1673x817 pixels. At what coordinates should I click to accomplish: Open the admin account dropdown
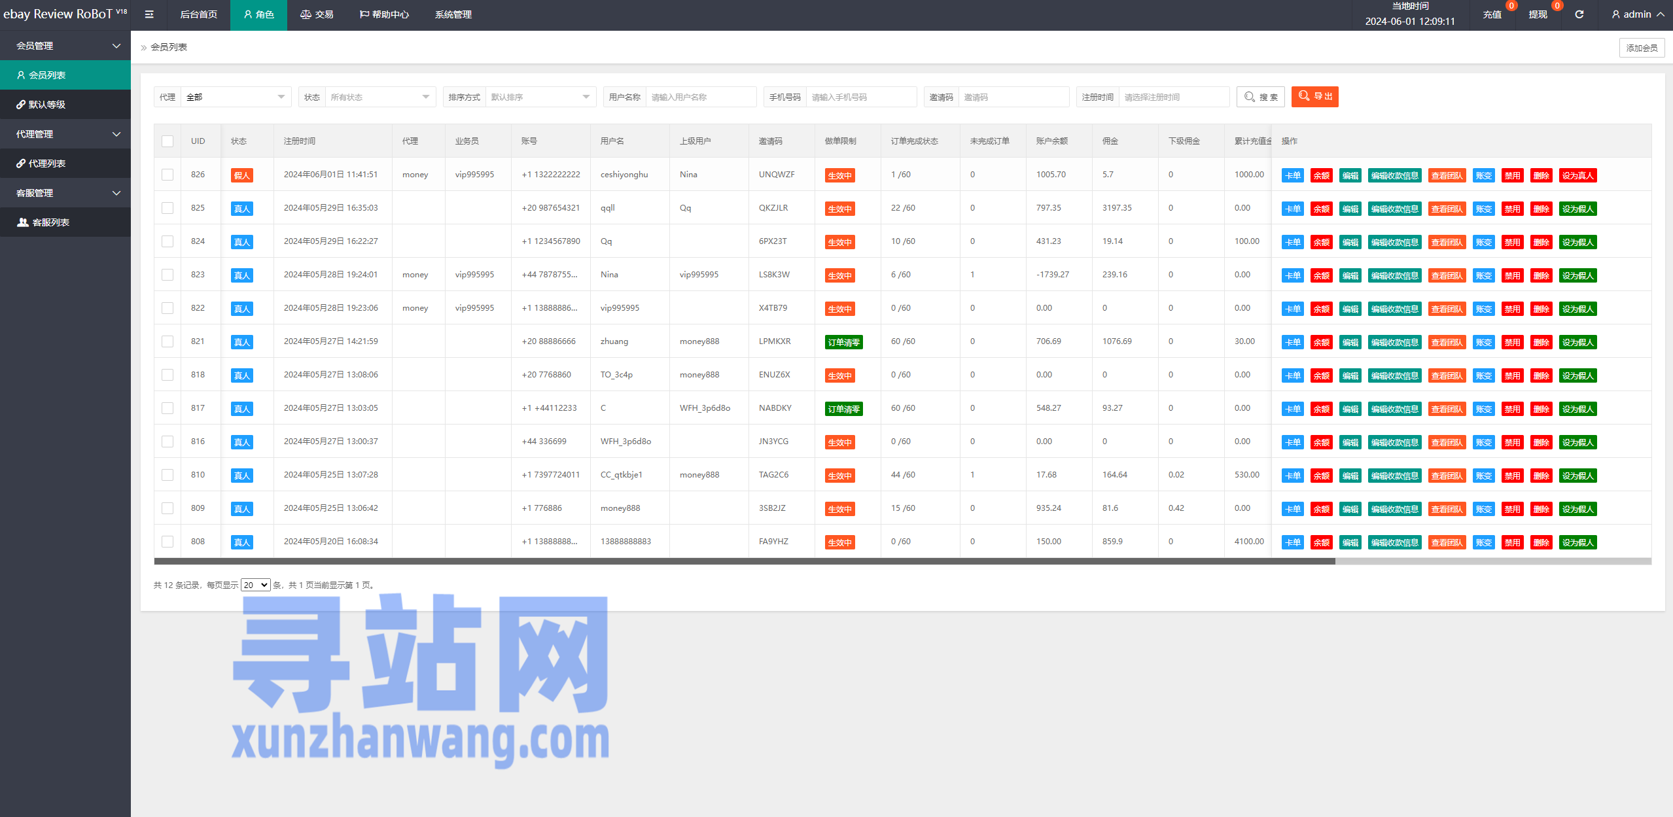pyautogui.click(x=1638, y=14)
